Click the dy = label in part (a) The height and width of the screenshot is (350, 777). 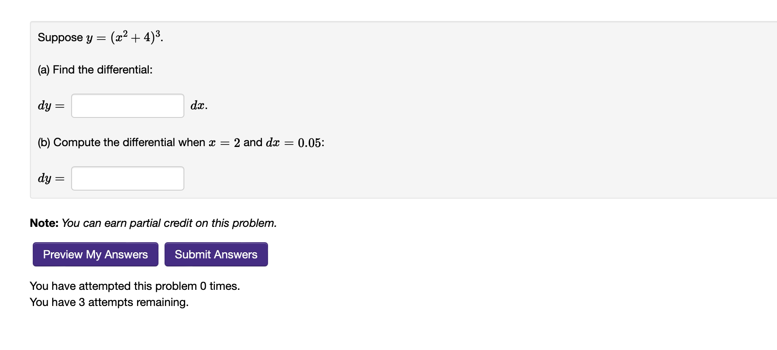[50, 105]
